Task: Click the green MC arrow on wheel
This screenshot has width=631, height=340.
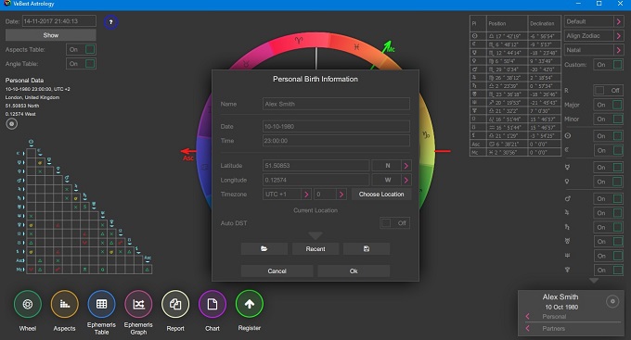Action: coord(388,46)
